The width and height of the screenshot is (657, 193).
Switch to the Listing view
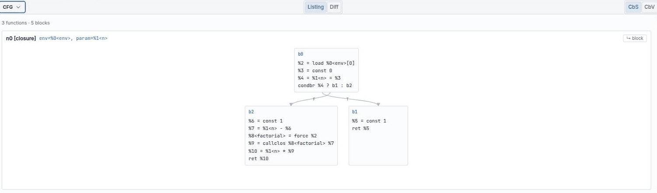pyautogui.click(x=316, y=7)
